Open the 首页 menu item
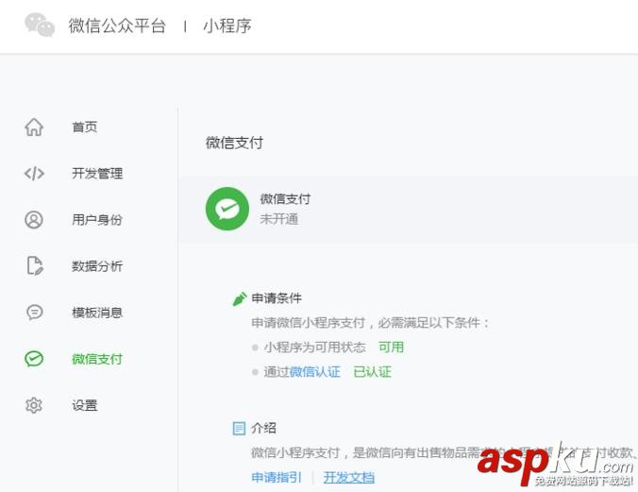This screenshot has height=492, width=638. pos(85,127)
